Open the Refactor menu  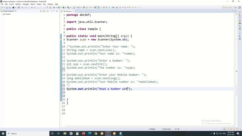click(18, 4)
